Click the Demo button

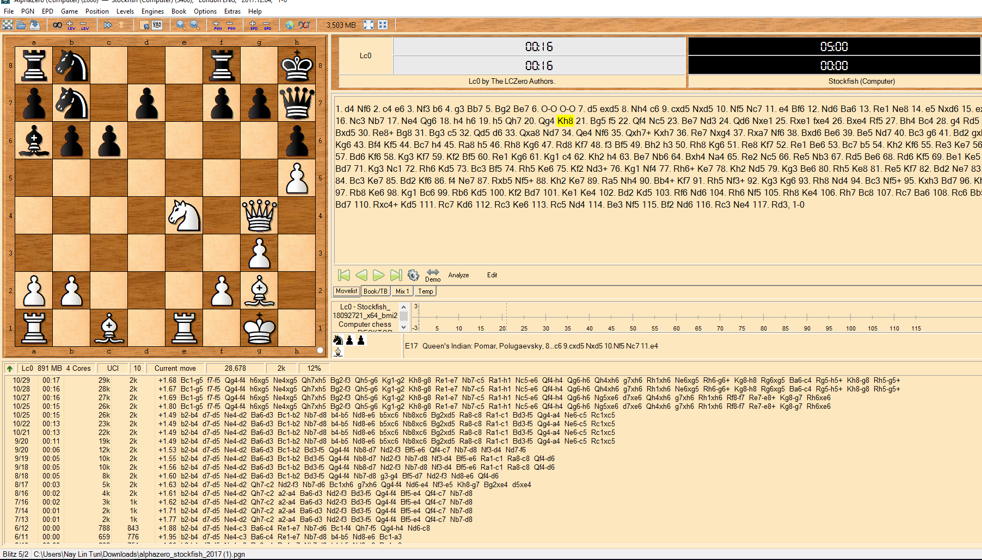pyautogui.click(x=433, y=276)
